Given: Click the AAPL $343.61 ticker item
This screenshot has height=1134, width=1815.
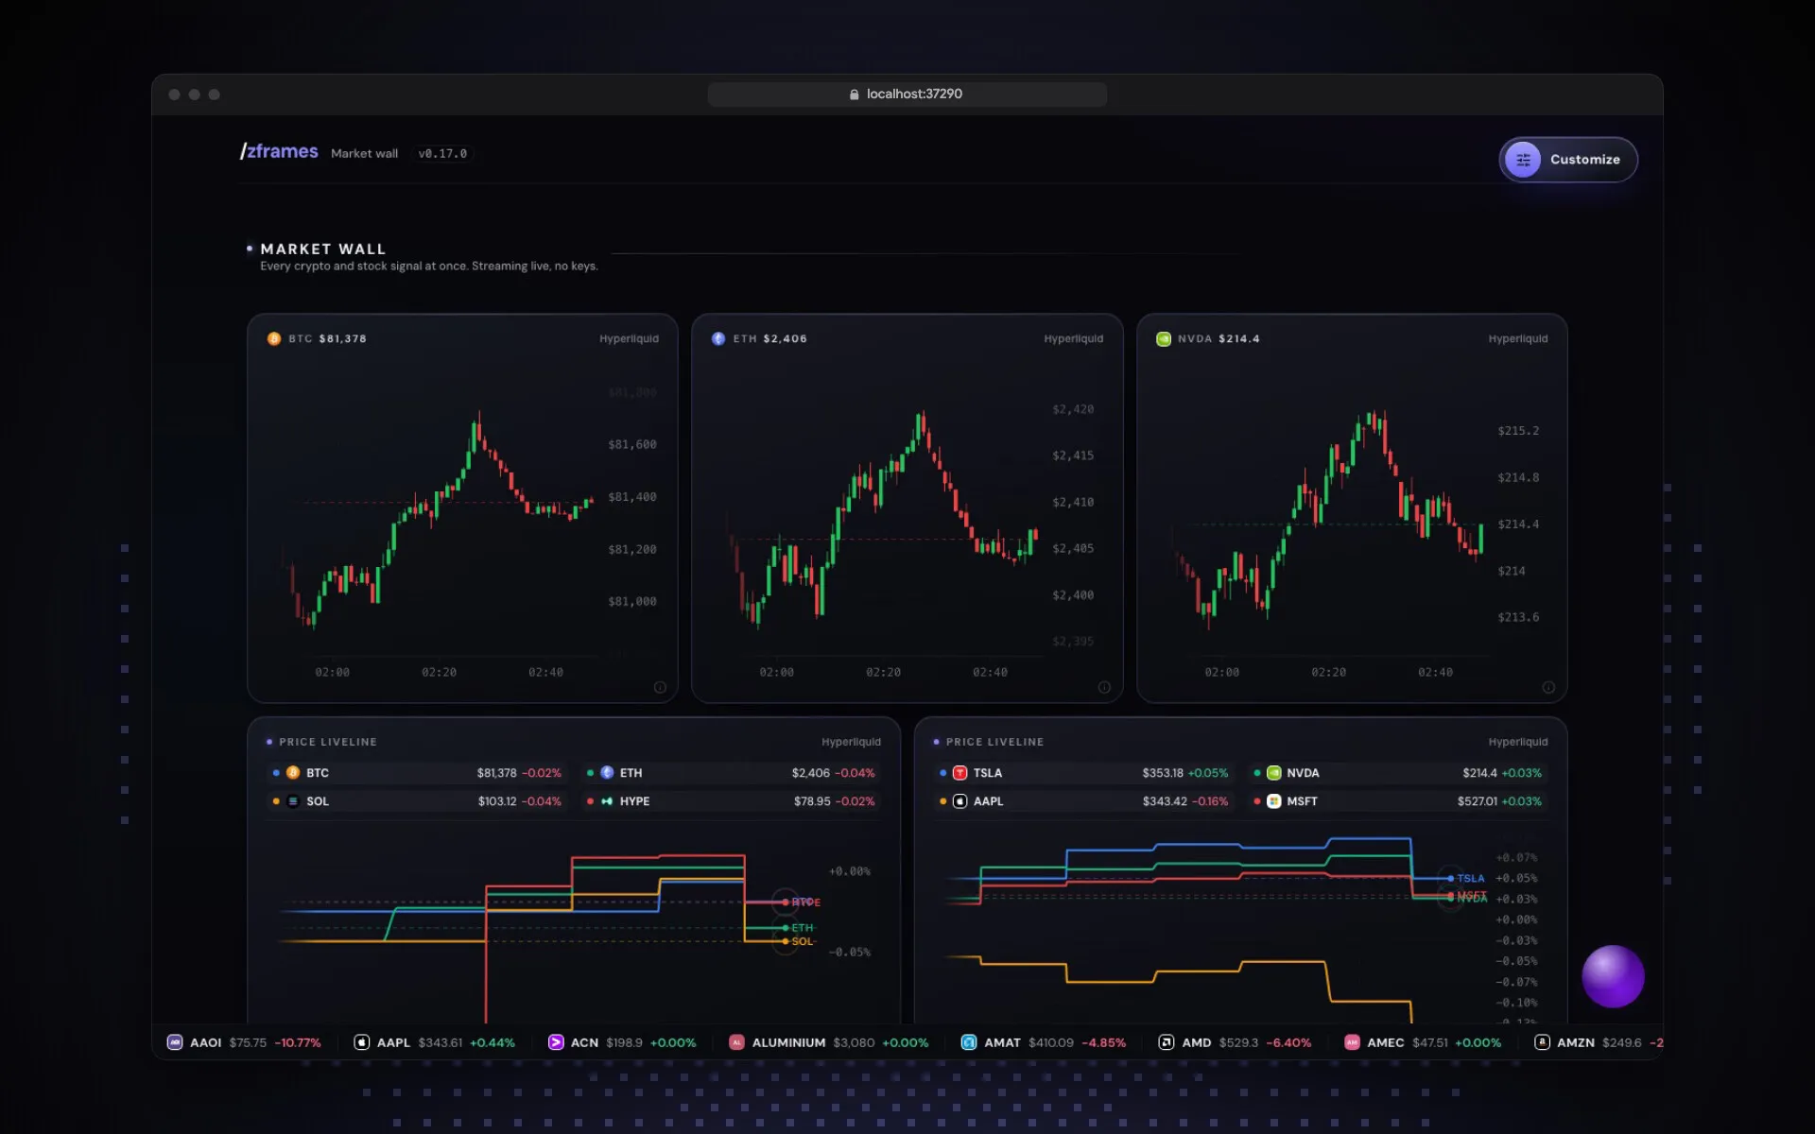Looking at the screenshot, I should [435, 1042].
